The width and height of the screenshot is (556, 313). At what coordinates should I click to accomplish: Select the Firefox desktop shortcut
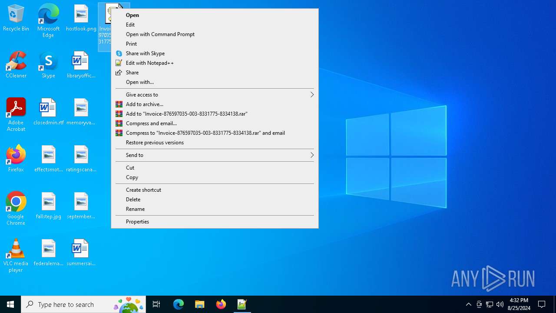pyautogui.click(x=16, y=159)
